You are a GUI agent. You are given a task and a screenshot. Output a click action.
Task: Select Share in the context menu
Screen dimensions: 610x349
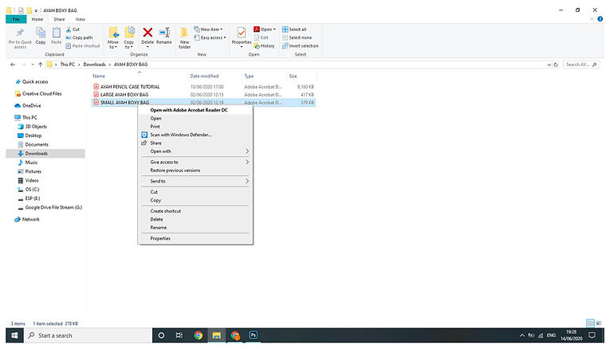(x=195, y=143)
